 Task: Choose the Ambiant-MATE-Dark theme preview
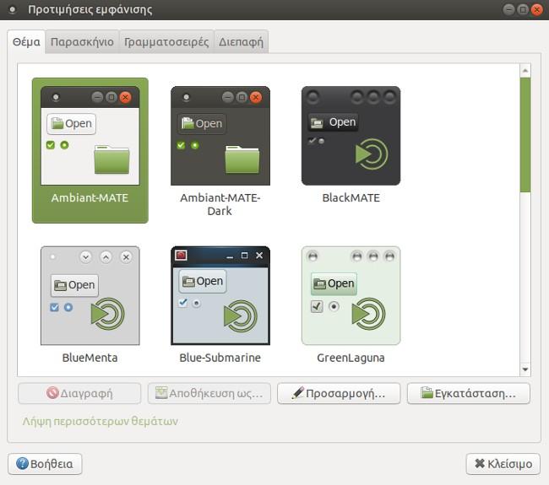[x=220, y=136]
